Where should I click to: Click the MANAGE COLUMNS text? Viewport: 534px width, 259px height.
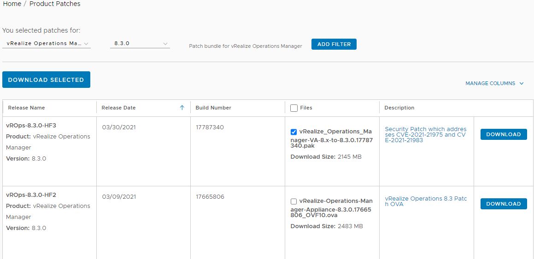pyautogui.click(x=490, y=83)
